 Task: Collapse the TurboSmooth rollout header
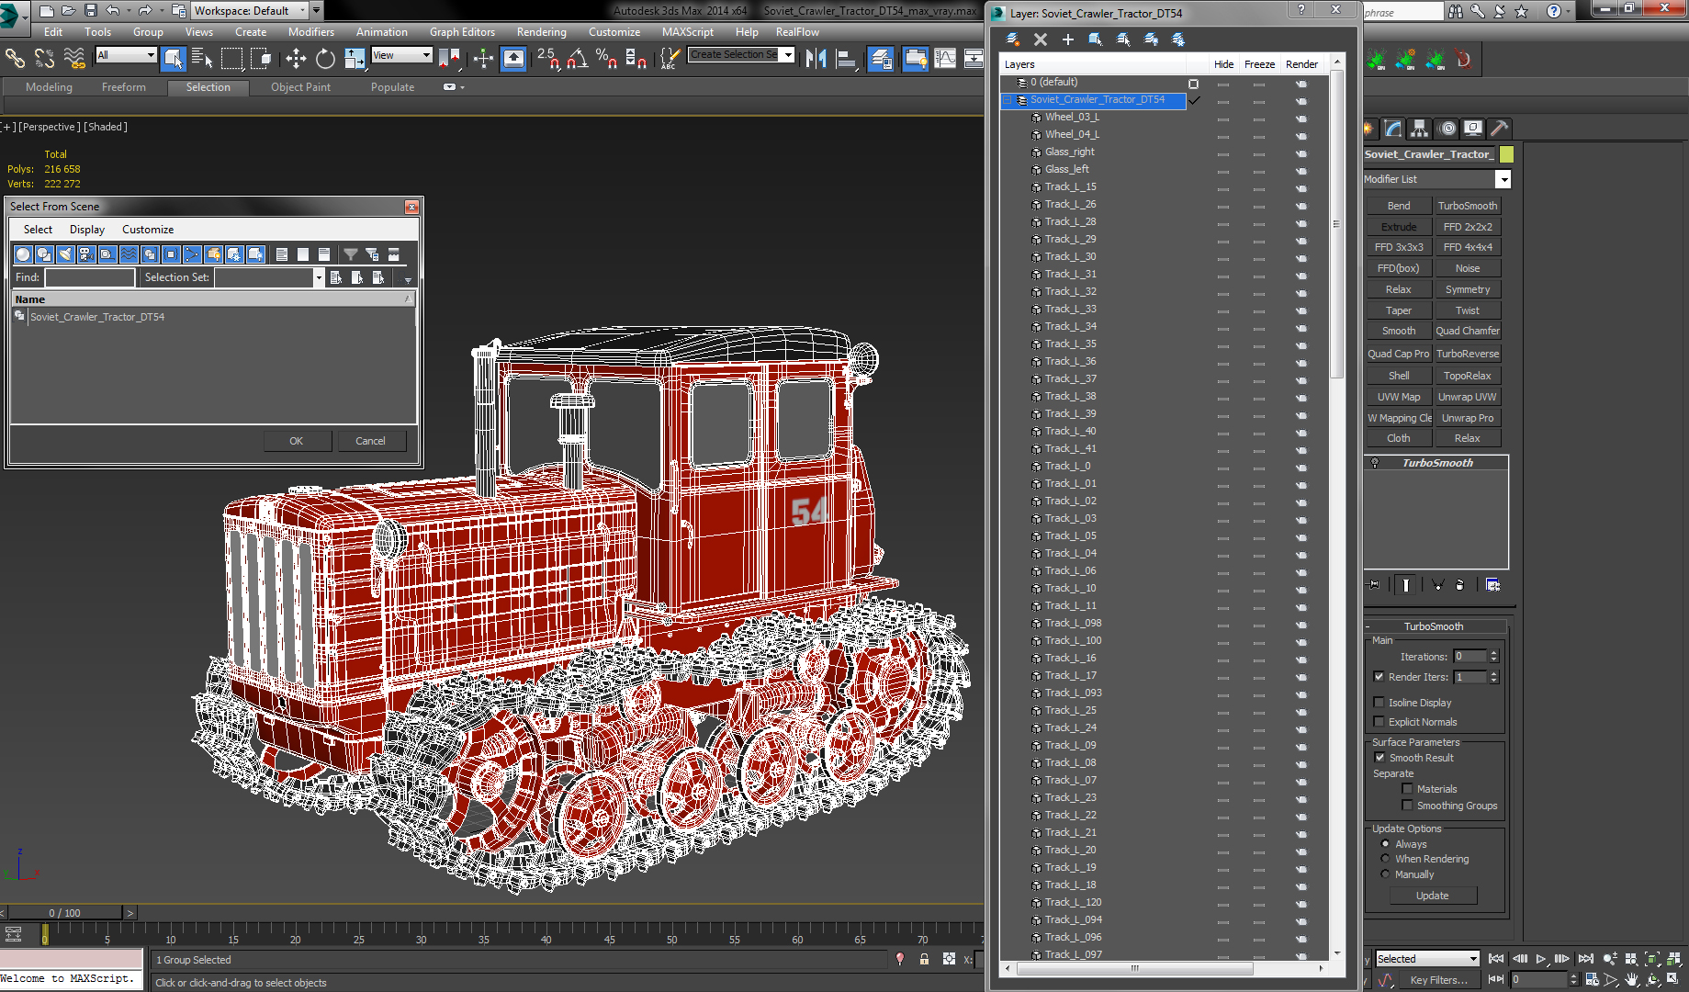click(1434, 626)
